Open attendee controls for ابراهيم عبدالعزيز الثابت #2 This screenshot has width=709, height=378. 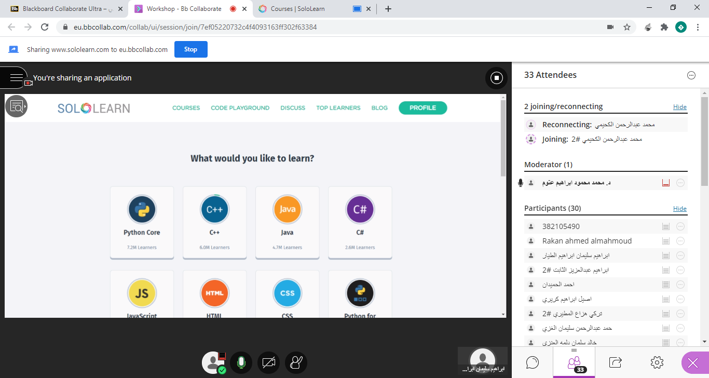680,270
